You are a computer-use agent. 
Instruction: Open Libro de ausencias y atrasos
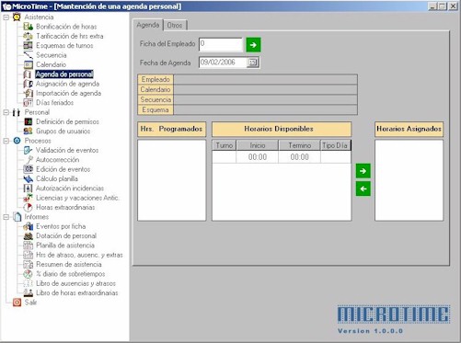click(75, 283)
